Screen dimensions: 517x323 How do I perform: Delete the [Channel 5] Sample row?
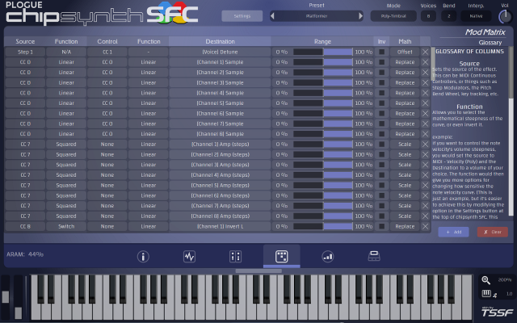coord(426,103)
